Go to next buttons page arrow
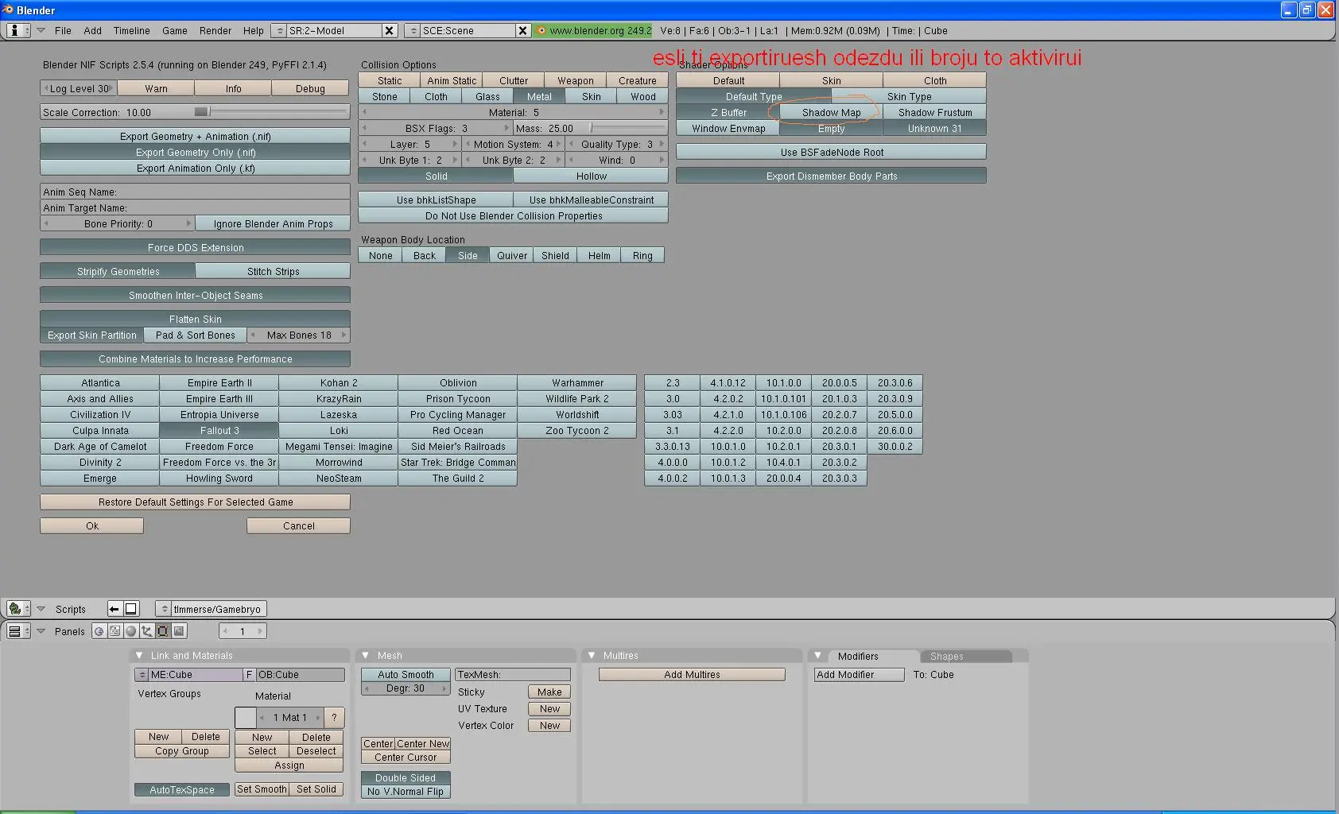The image size is (1339, 814). point(260,631)
